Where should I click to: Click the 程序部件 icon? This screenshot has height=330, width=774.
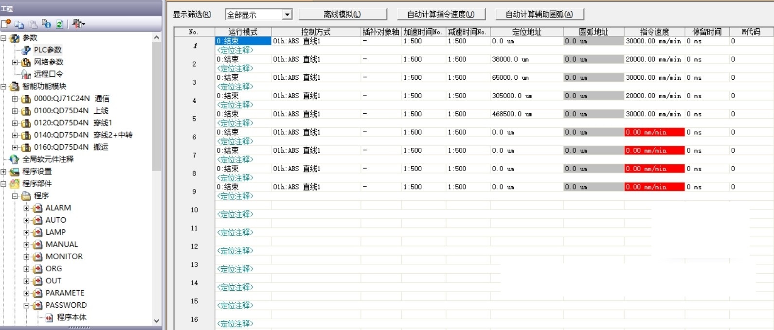click(x=15, y=184)
